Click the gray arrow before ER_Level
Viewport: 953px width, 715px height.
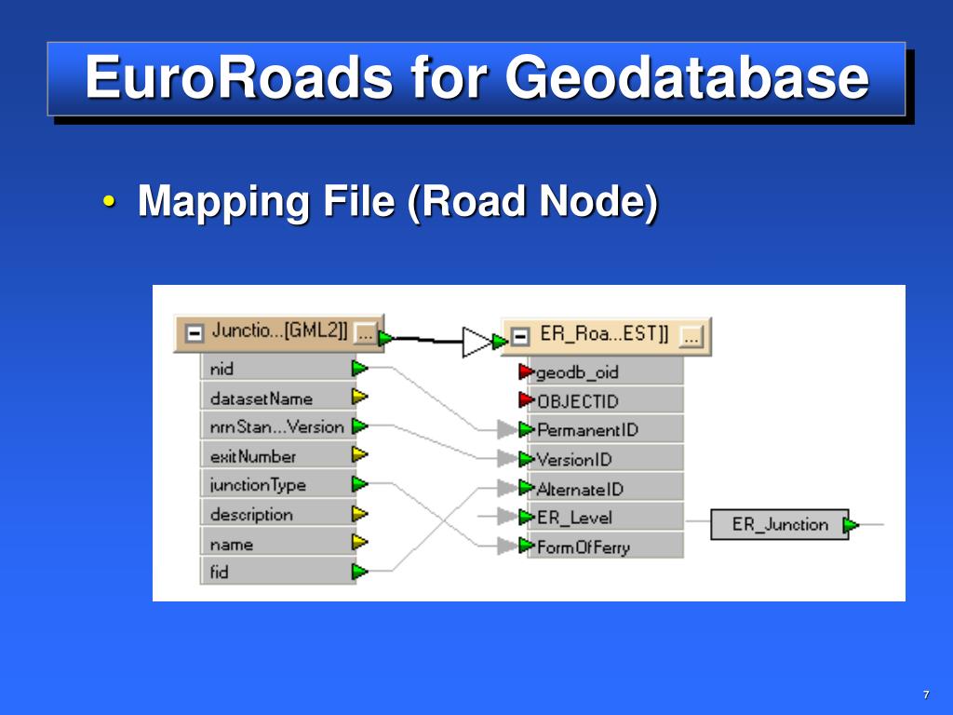(x=507, y=517)
